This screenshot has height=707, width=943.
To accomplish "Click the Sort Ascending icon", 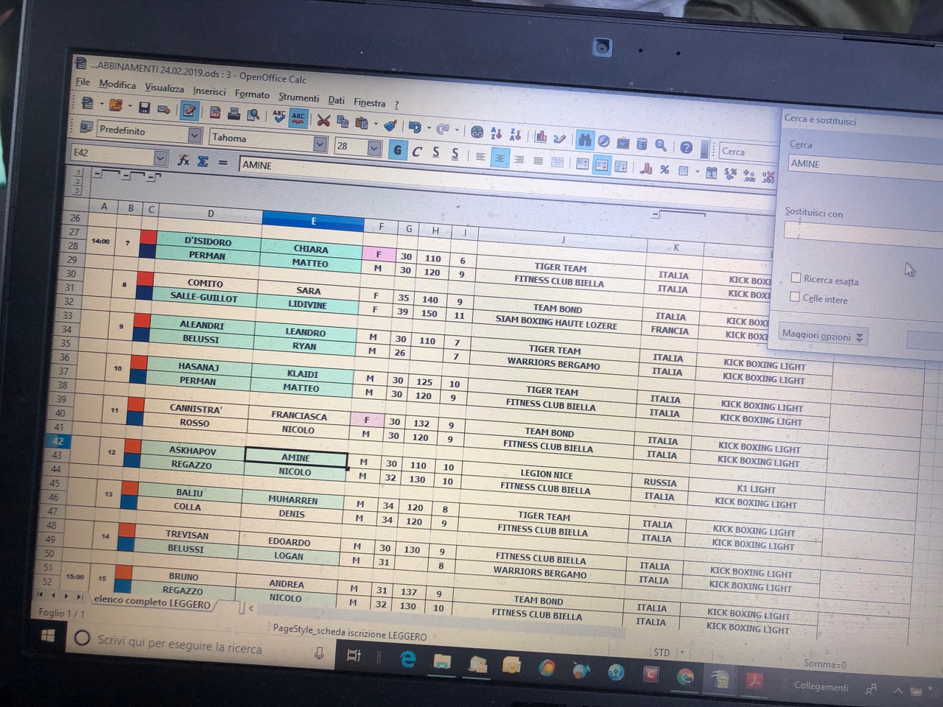I will [x=496, y=134].
